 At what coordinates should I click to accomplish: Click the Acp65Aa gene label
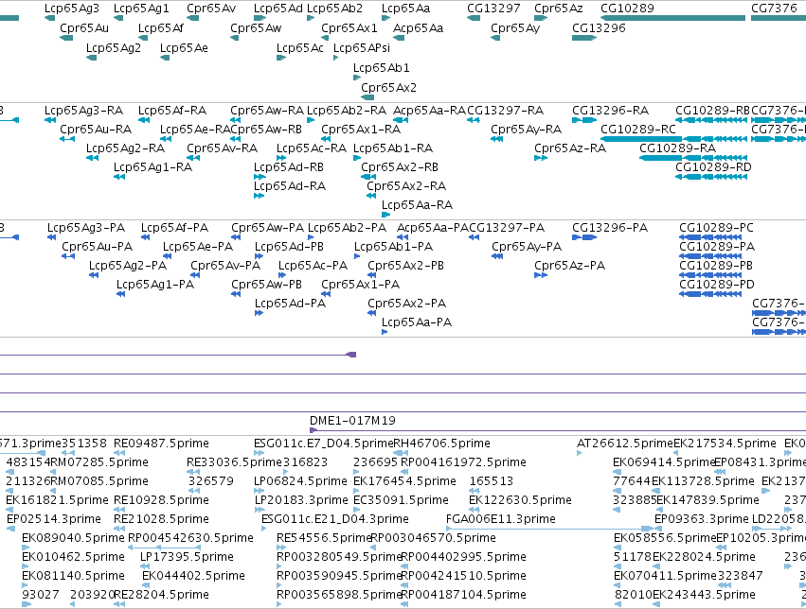(x=418, y=27)
